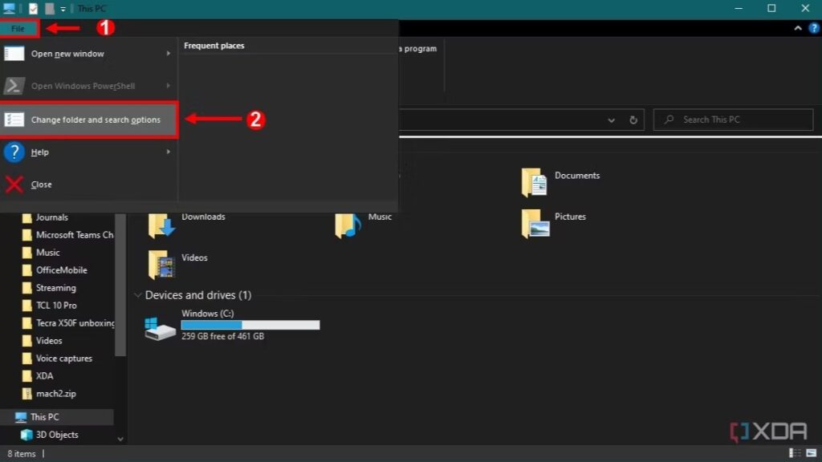Open the Help menu entry
Image resolution: width=822 pixels, height=462 pixels.
[x=88, y=152]
